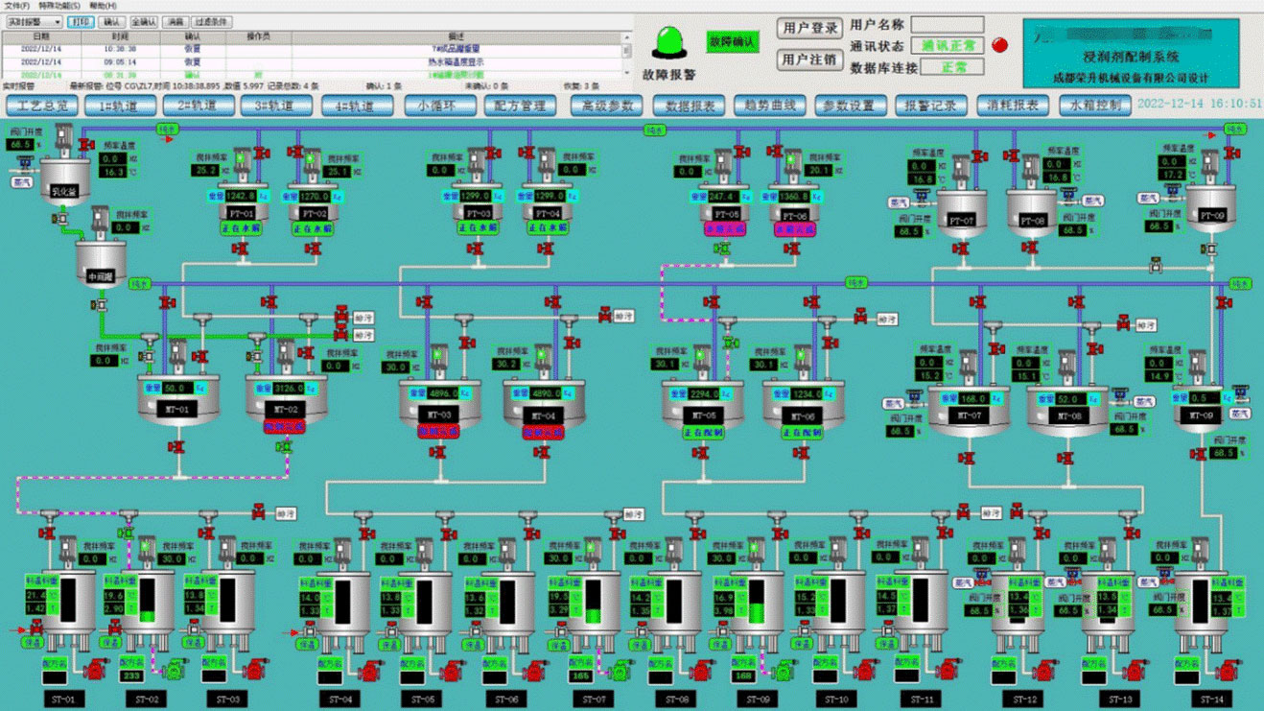Click the red pump under ST-01
The width and height of the screenshot is (1264, 711).
click(95, 668)
